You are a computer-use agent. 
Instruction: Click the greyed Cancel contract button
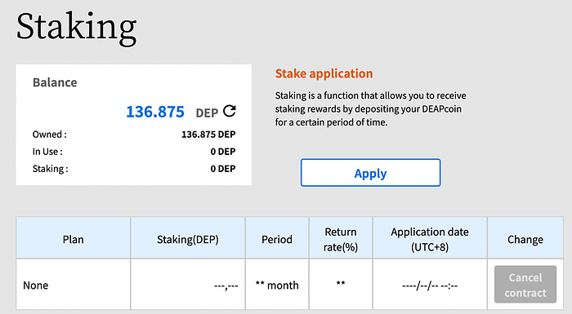tap(525, 285)
